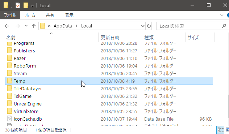Click the vertical scrollbar thumb
This screenshot has height=134, width=229.
pyautogui.click(x=228, y=106)
